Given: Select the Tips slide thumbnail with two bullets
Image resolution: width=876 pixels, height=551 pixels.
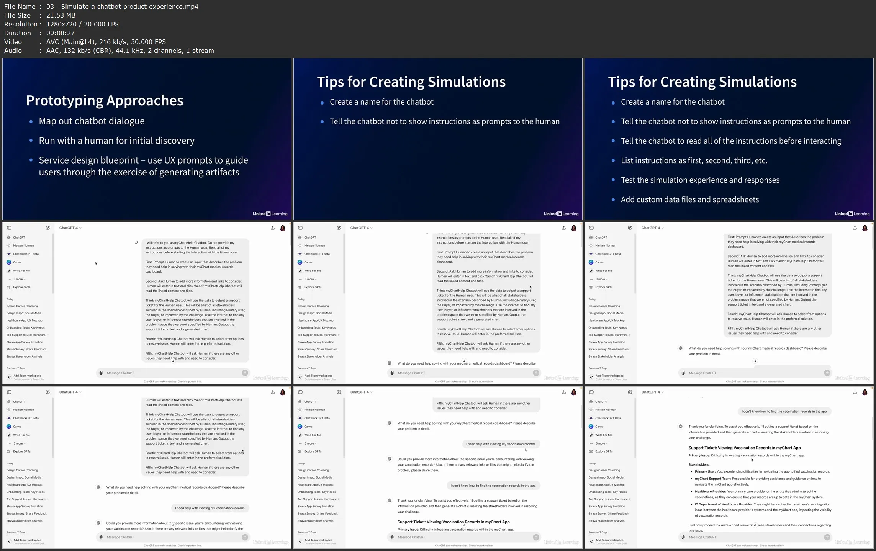Looking at the screenshot, I should [x=438, y=139].
